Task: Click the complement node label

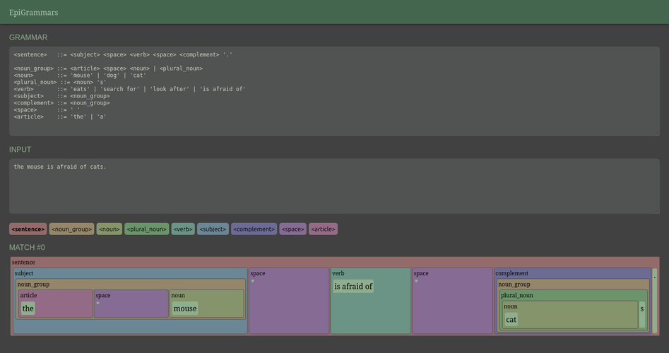Action: (511, 273)
